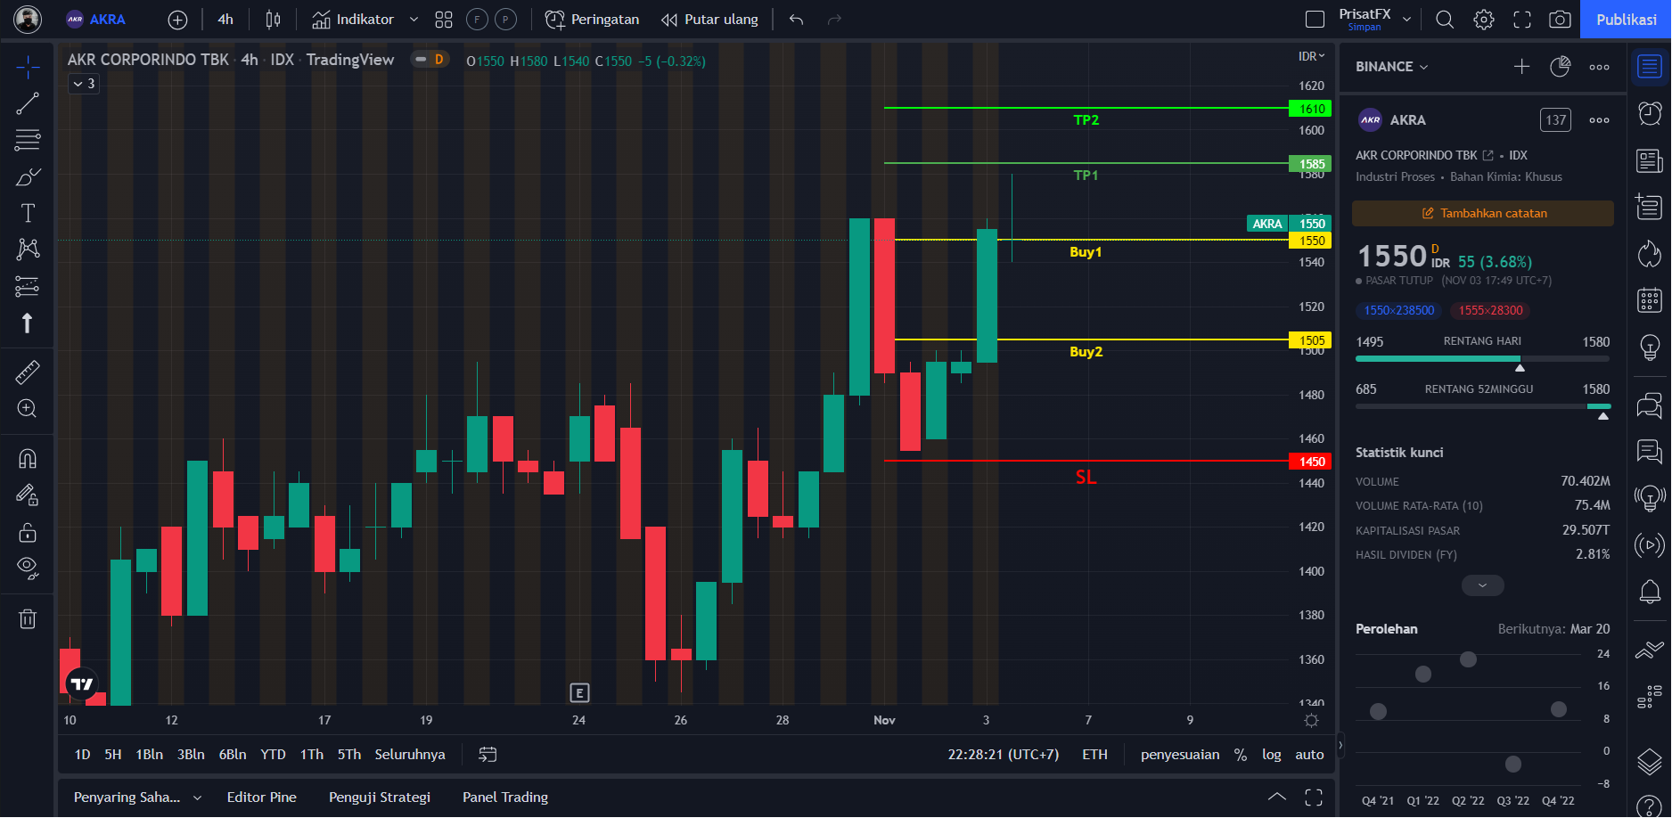Image resolution: width=1672 pixels, height=818 pixels.
Task: Select Seluruhnya all-time range
Action: coord(410,755)
